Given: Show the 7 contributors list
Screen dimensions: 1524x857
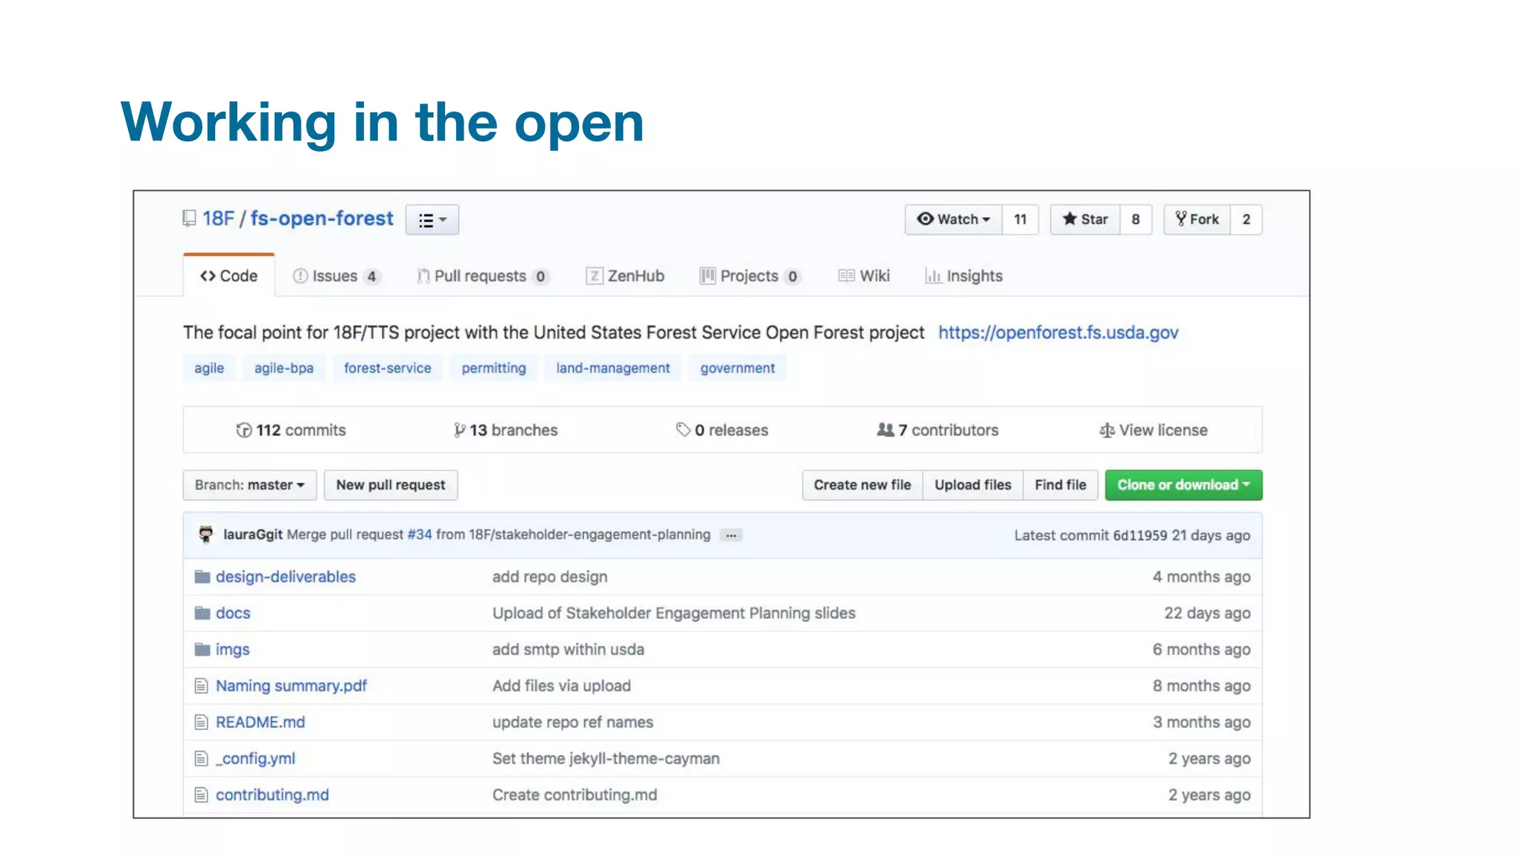Looking at the screenshot, I should pos(938,430).
